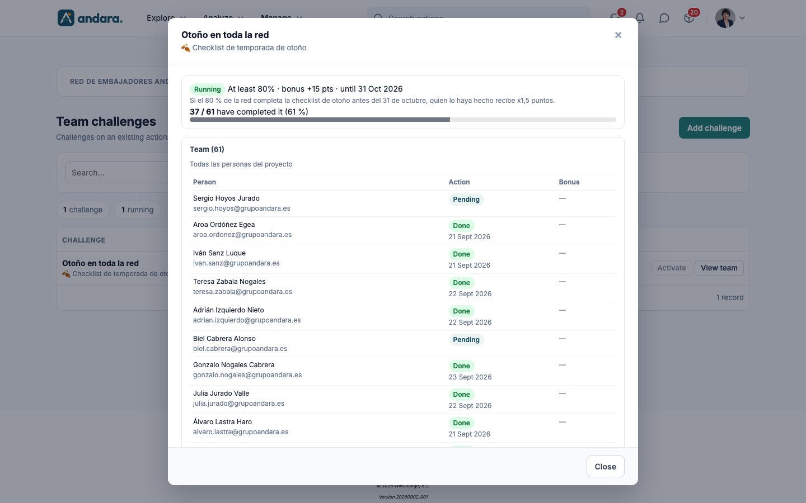Select the name Gonzalo Nogales Cabrera
Image resolution: width=806 pixels, height=503 pixels.
(x=234, y=365)
